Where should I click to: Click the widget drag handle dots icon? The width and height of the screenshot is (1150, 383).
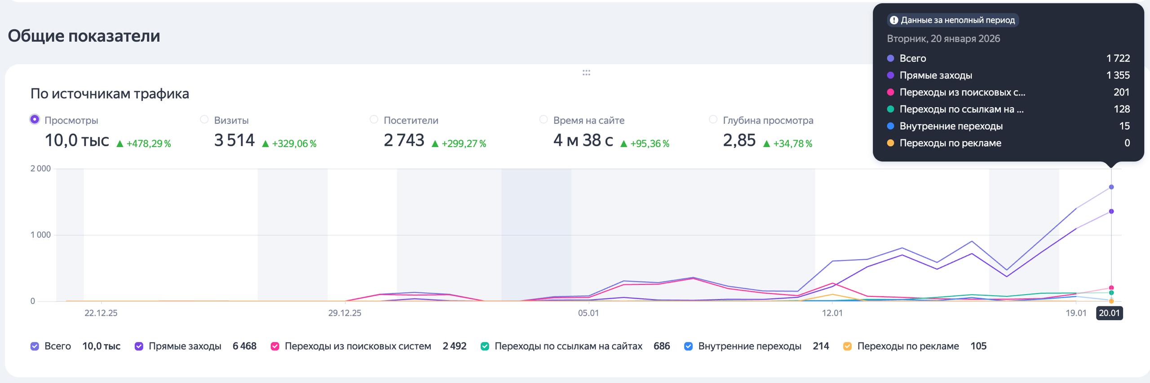tap(586, 73)
